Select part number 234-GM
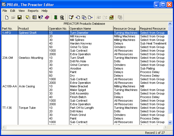Screen dimensions: 174x136 (7, 58)
